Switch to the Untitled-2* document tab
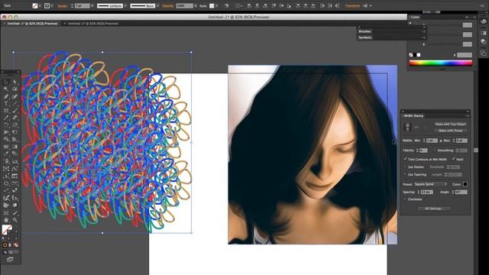This screenshot has width=489, height=275. (92, 24)
